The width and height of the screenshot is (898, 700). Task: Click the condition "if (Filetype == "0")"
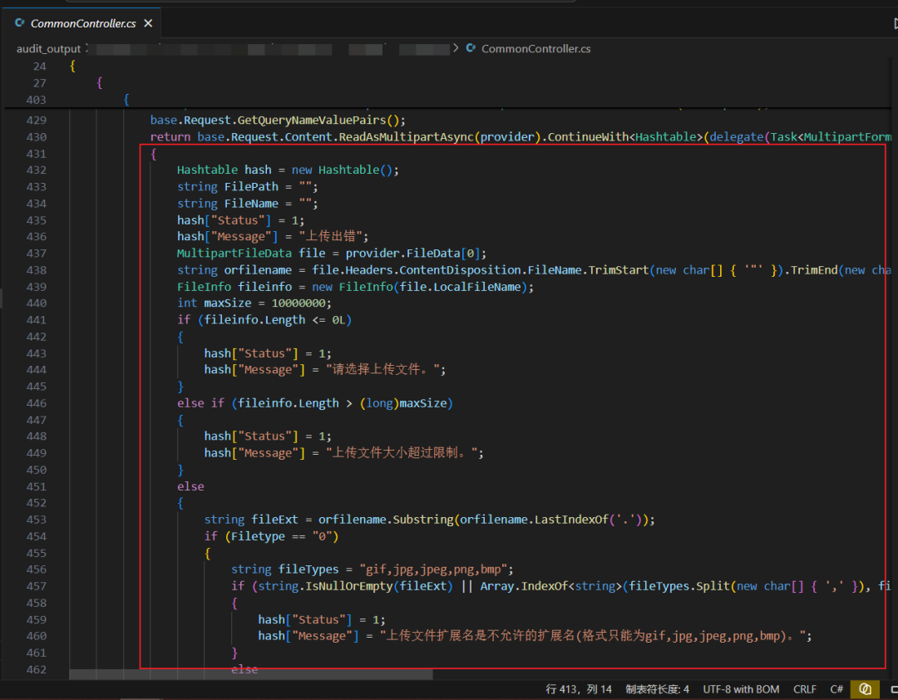pos(271,536)
